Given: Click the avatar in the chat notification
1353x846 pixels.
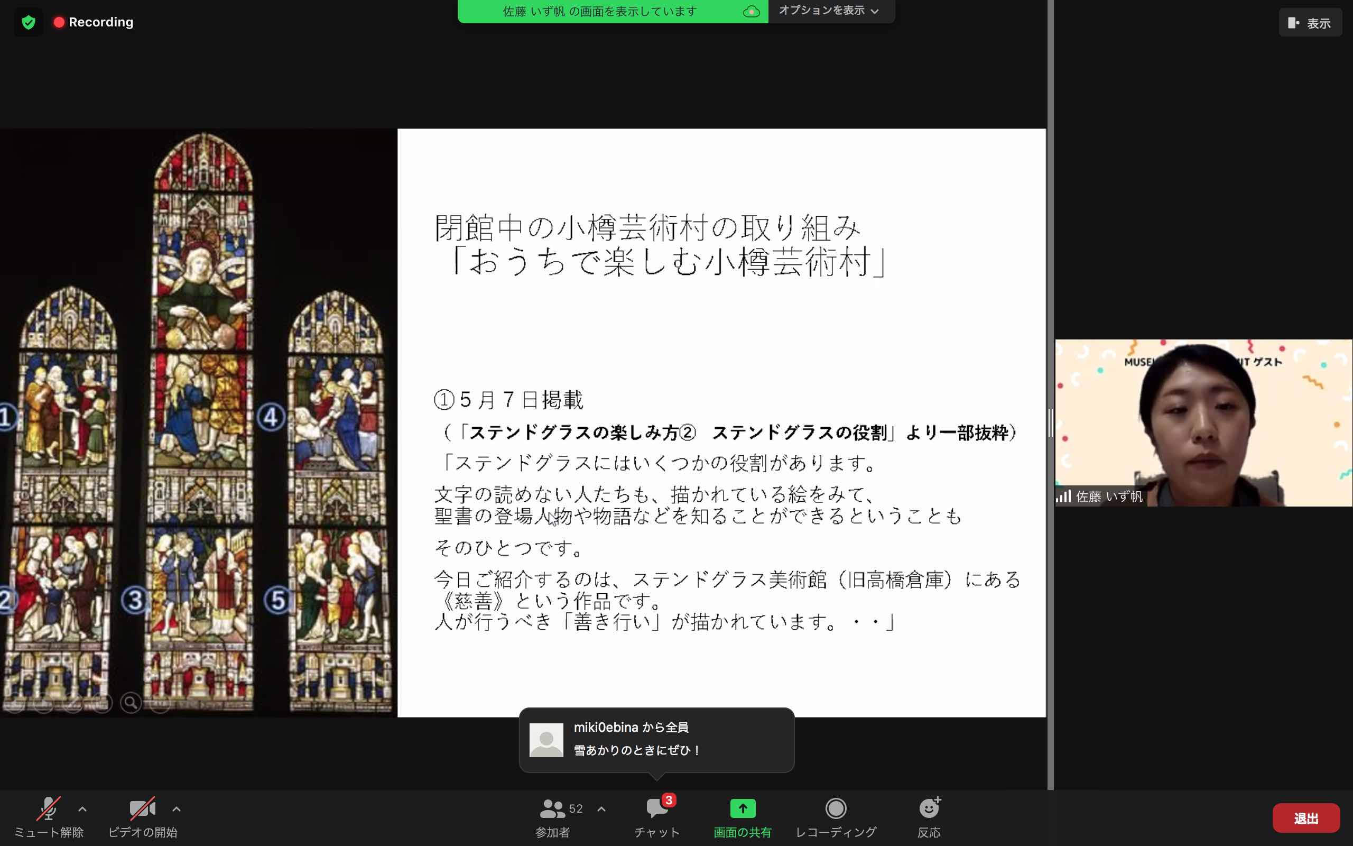Looking at the screenshot, I should (x=546, y=740).
